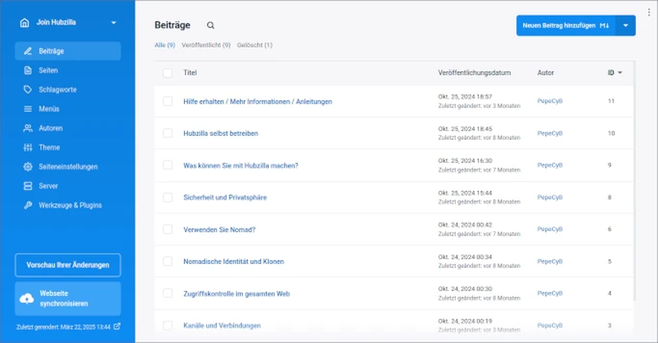Open the search icon next to Beiträge heading
The image size is (658, 343).
pyautogui.click(x=211, y=25)
